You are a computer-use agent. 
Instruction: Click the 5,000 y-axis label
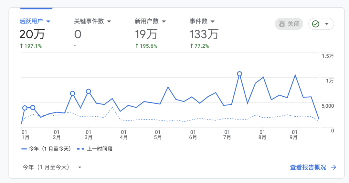point(328,106)
